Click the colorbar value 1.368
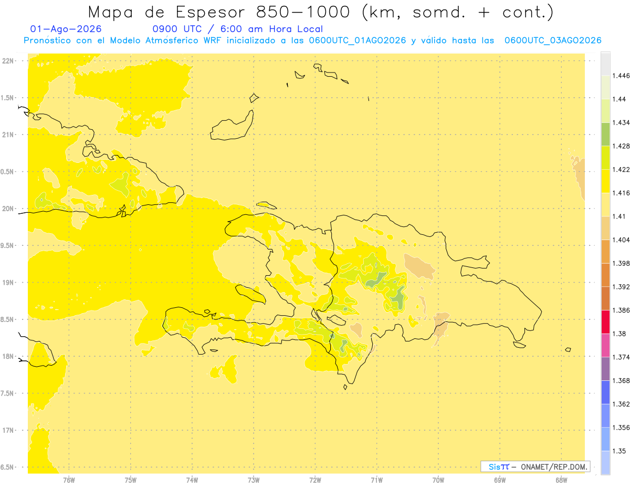The image size is (630, 487). click(621, 380)
